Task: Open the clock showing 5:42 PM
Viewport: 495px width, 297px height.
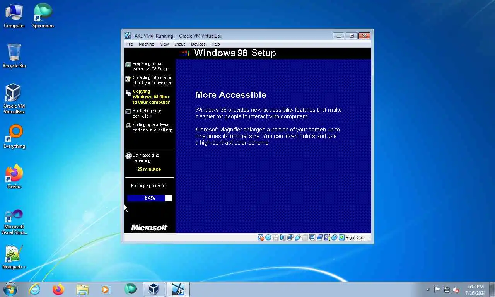Action: pyautogui.click(x=475, y=290)
